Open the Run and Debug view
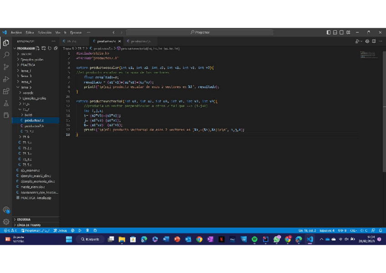The height and width of the screenshot is (273, 386). click(6, 79)
